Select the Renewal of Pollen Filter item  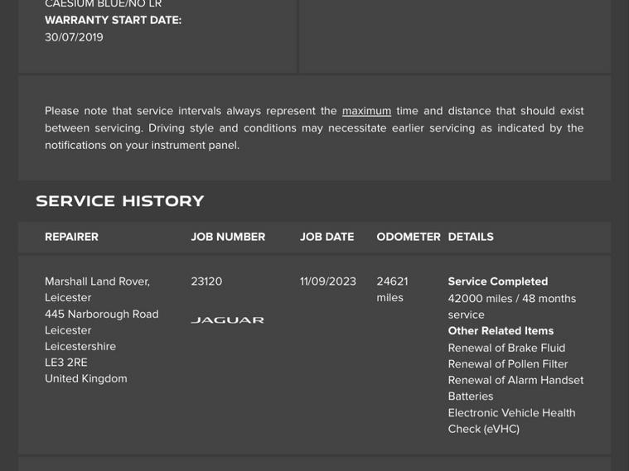pyautogui.click(x=507, y=363)
